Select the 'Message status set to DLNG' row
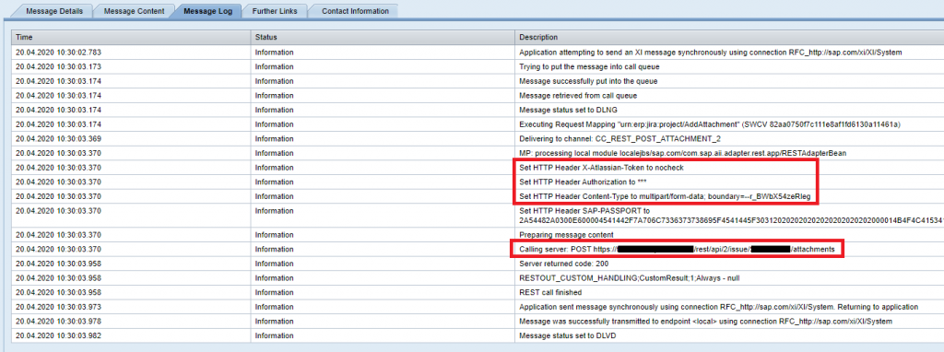The height and width of the screenshot is (352, 944). coord(478,110)
